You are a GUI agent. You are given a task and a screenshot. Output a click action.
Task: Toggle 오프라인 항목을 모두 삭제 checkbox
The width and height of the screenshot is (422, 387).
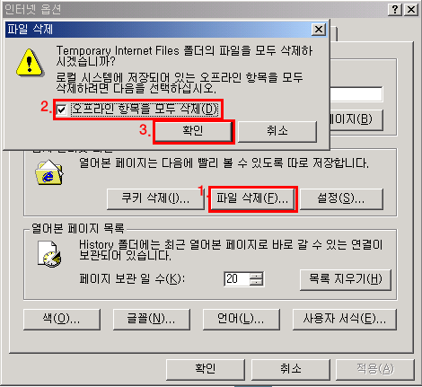point(62,110)
